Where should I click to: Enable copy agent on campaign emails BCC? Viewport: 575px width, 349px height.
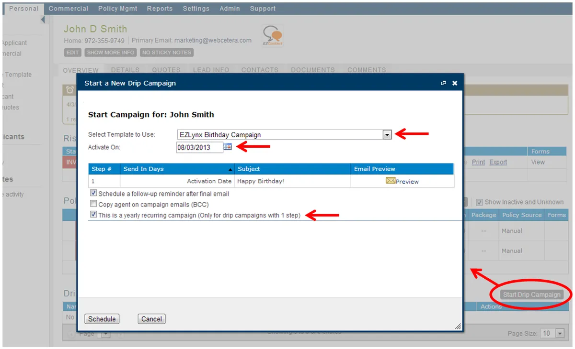click(93, 204)
